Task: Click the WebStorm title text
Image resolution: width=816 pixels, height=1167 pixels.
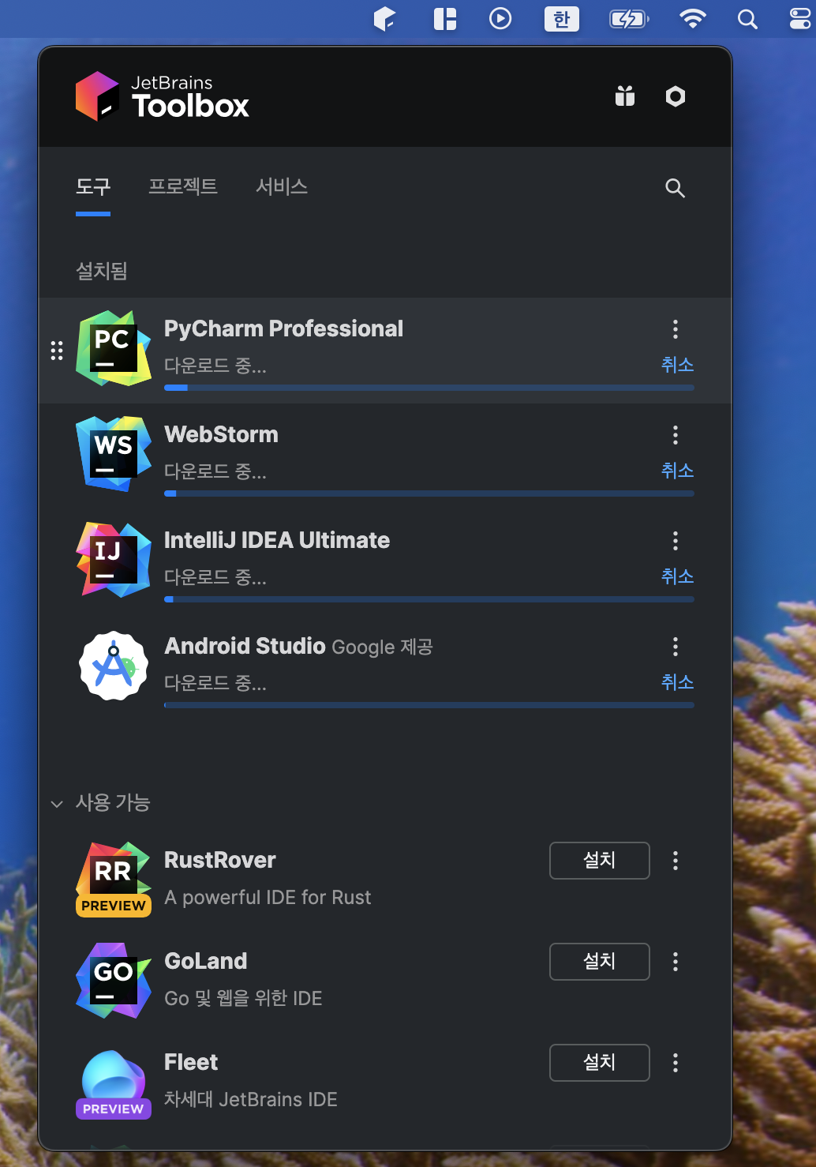Action: (x=221, y=435)
